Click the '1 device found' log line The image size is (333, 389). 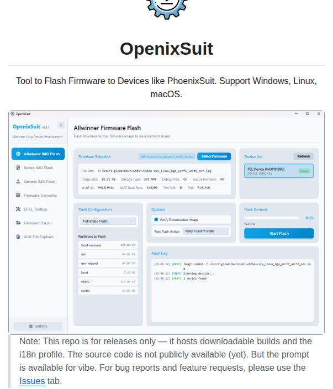pyautogui.click(x=180, y=278)
